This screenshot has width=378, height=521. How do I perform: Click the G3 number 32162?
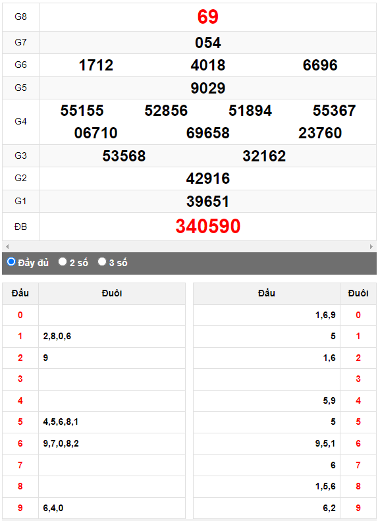[x=264, y=156]
